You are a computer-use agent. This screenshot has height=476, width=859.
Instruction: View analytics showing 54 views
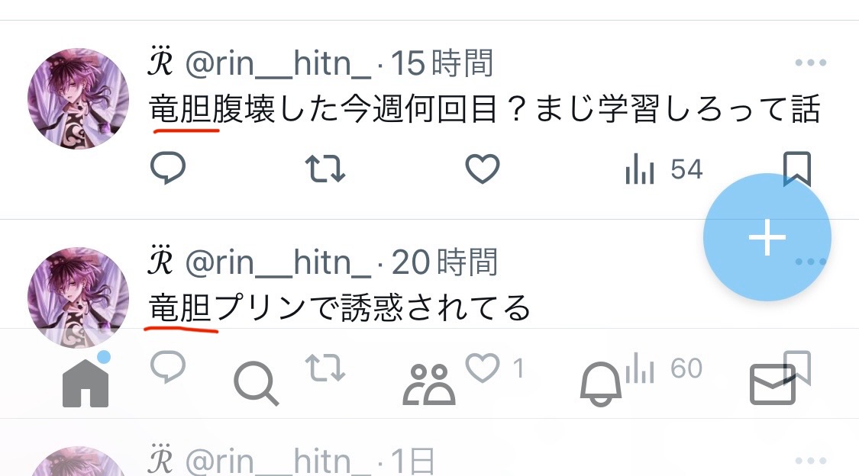point(664,169)
